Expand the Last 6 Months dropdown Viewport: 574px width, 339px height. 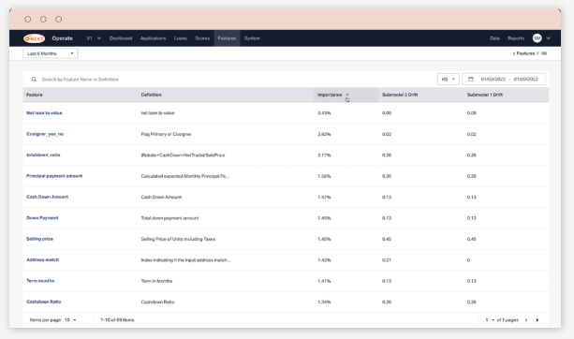click(x=51, y=53)
